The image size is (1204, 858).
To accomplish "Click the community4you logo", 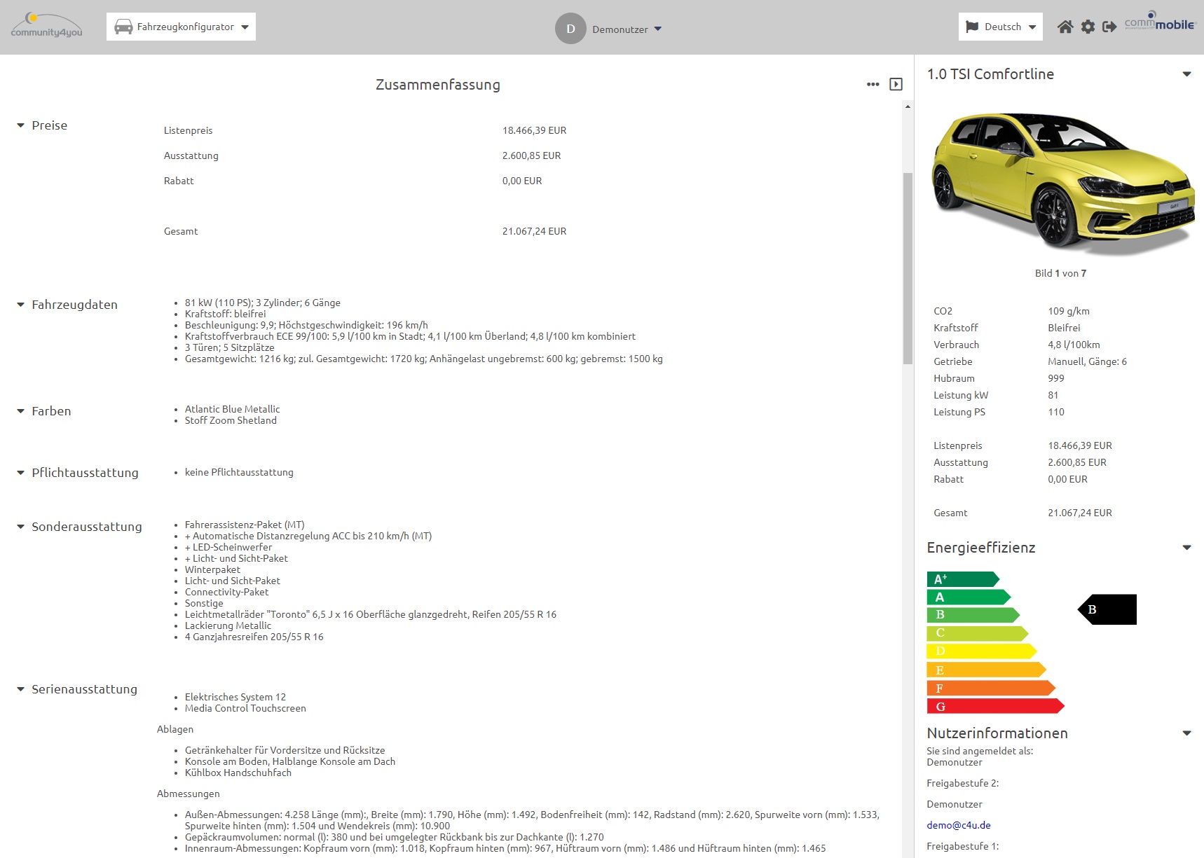I will click(46, 26).
